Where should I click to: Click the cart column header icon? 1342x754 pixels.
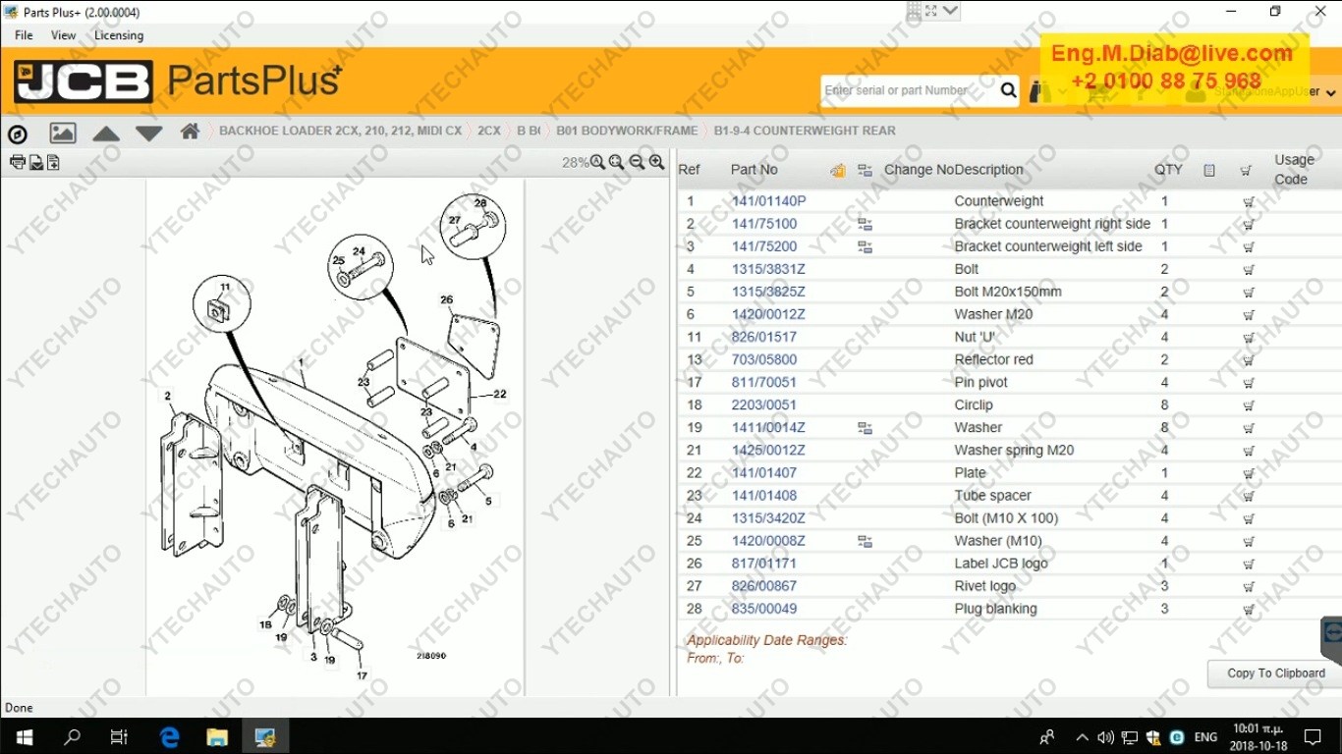pyautogui.click(x=1246, y=170)
